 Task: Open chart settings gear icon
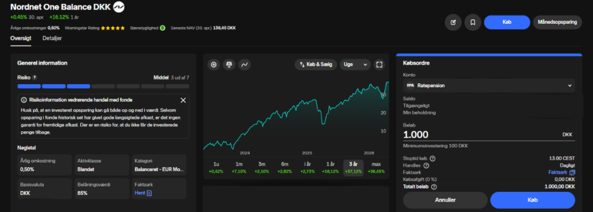coord(214,65)
